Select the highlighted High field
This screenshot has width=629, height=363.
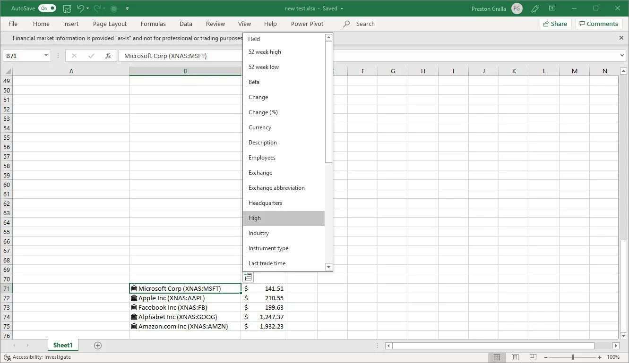284,218
